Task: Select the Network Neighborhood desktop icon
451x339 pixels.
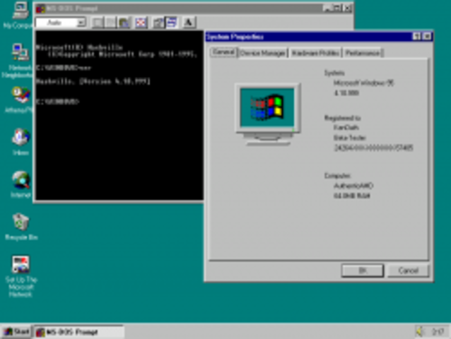Action: 19,61
